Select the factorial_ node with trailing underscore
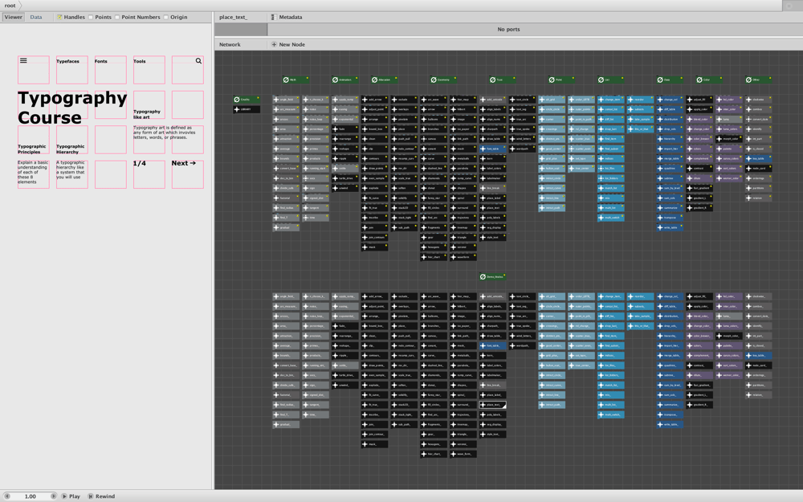803x502 pixels. (287, 395)
